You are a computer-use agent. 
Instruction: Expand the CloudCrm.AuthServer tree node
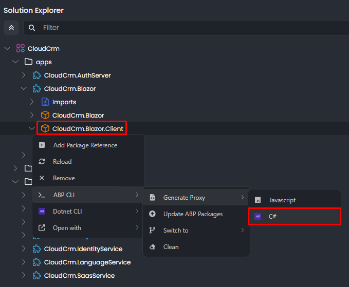(24, 75)
